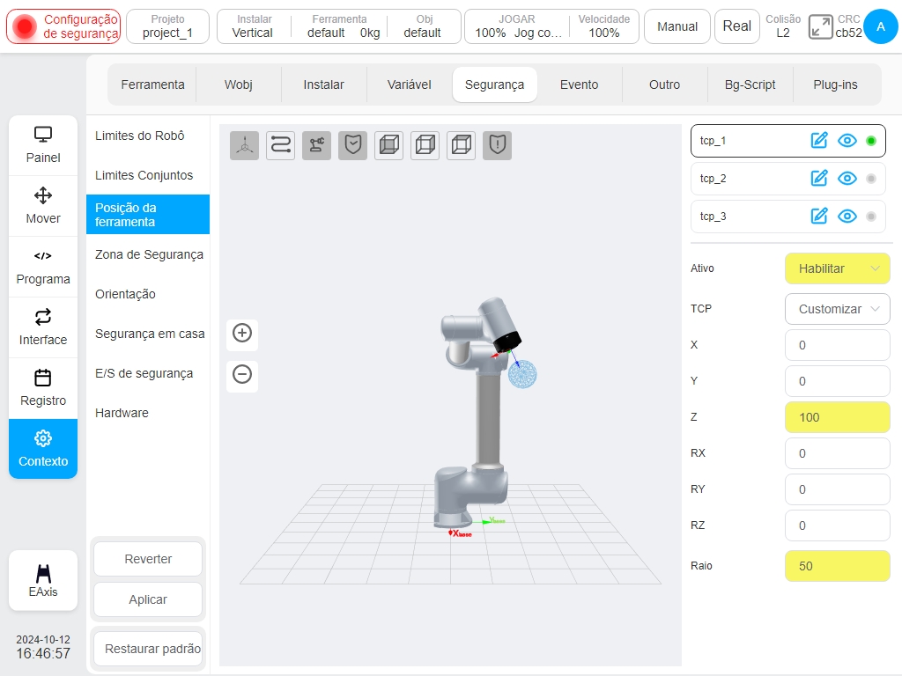Edit tcp_1 with the pencil icon
This screenshot has width=902, height=676.
(818, 140)
